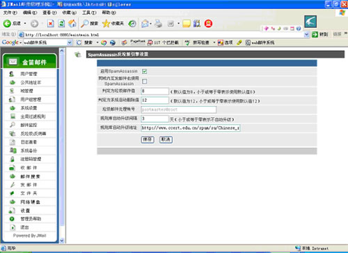348x253 pixels.
Task: Check the intra-domain mail SpamAssassin checkbox
Action: point(145,81)
